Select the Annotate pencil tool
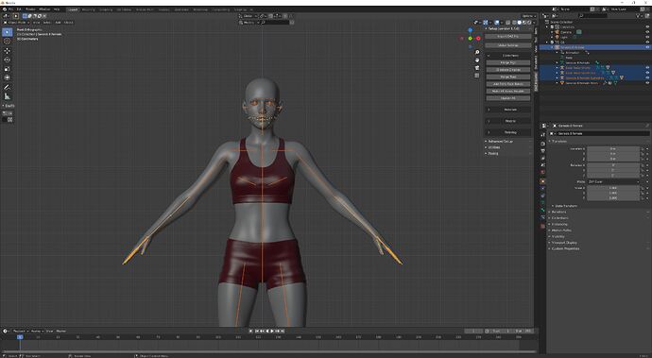Image resolution: width=652 pixels, height=358 pixels. click(7, 87)
